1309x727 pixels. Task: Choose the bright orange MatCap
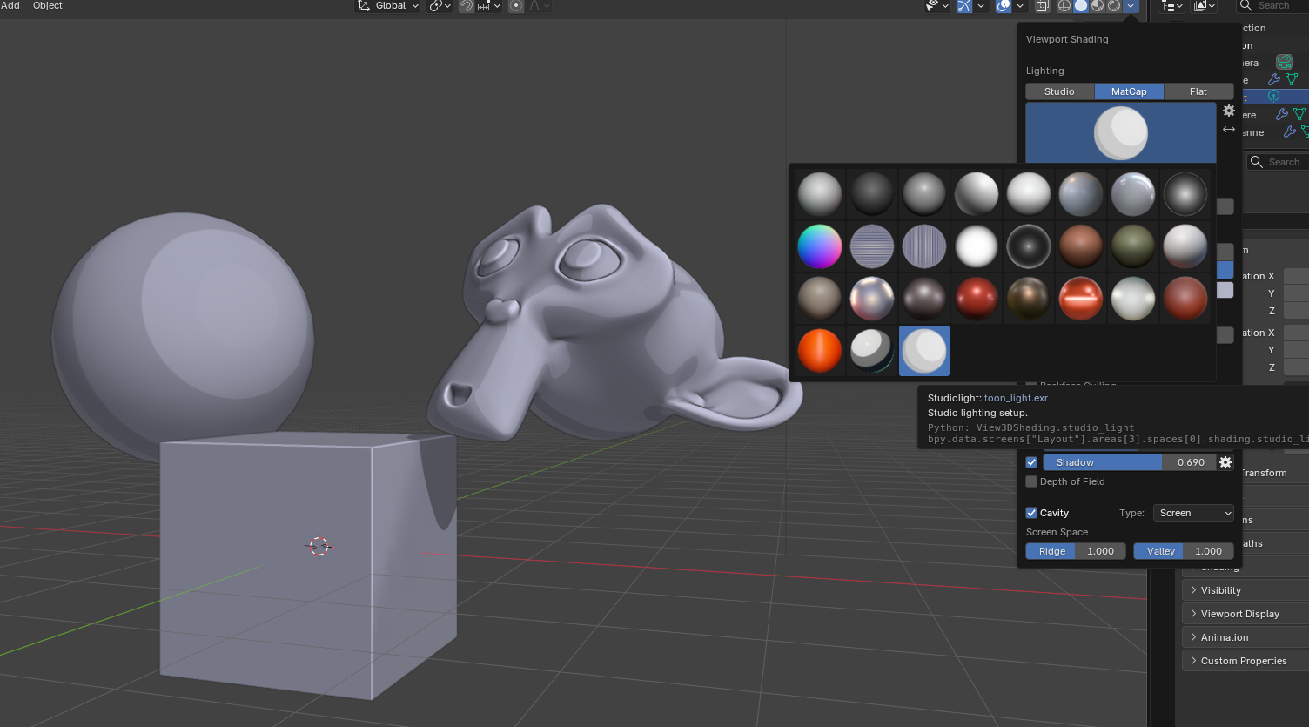click(820, 350)
